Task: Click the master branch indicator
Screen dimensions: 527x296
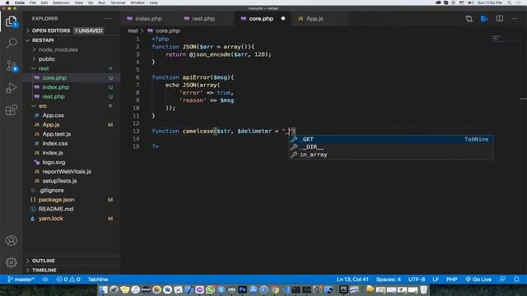Action: pos(21,280)
